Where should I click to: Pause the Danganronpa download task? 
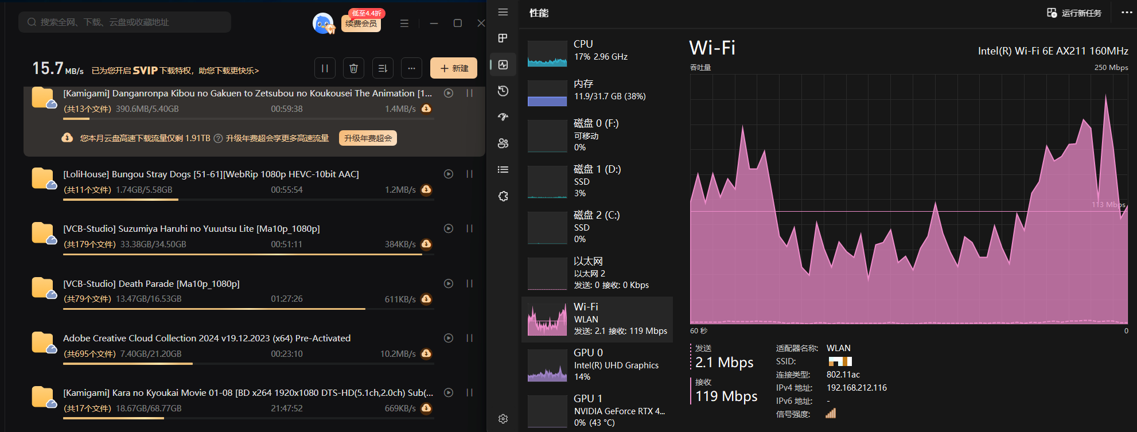click(469, 93)
